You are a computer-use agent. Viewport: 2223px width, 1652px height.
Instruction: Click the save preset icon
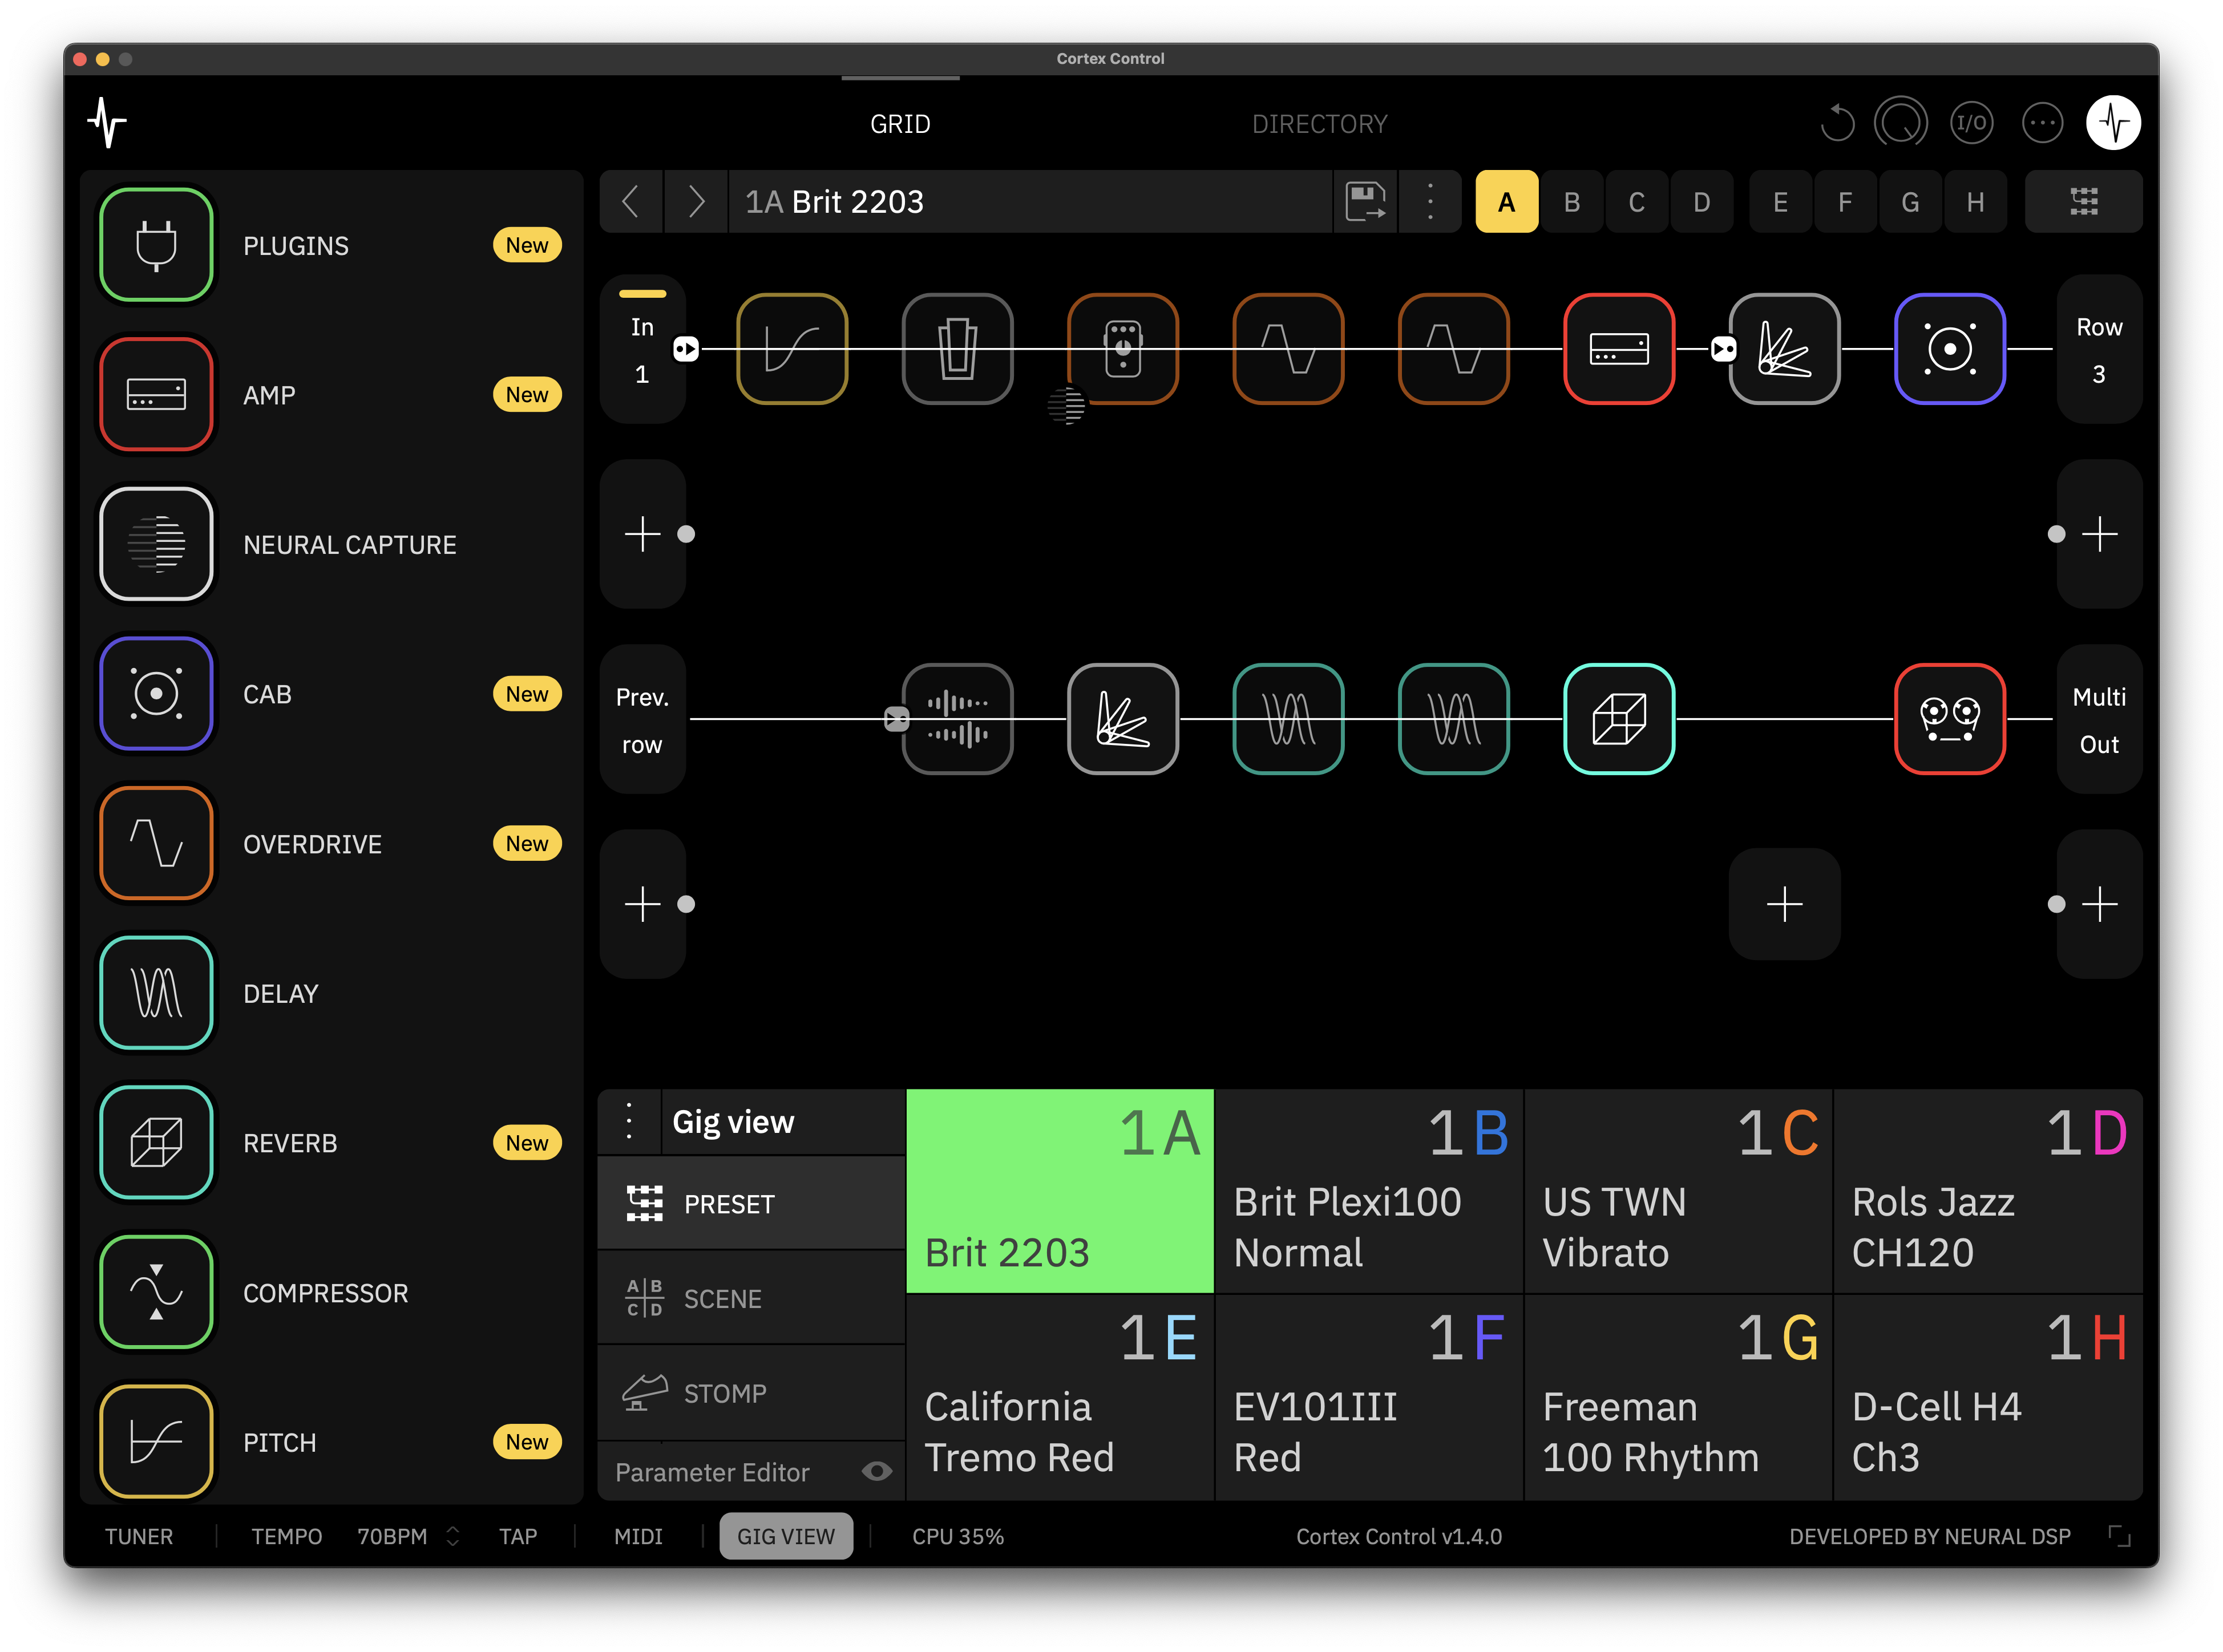pyautogui.click(x=1365, y=202)
